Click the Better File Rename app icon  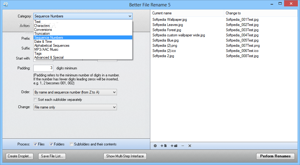click(x=6, y=4)
